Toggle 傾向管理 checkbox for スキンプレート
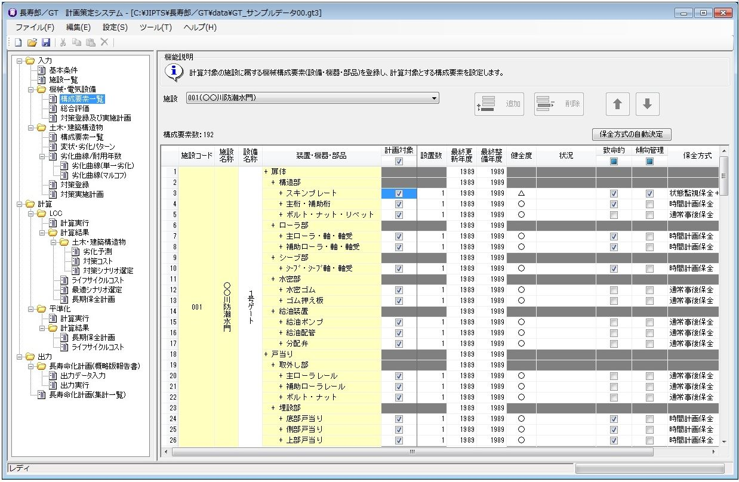The image size is (739, 482). tap(649, 193)
